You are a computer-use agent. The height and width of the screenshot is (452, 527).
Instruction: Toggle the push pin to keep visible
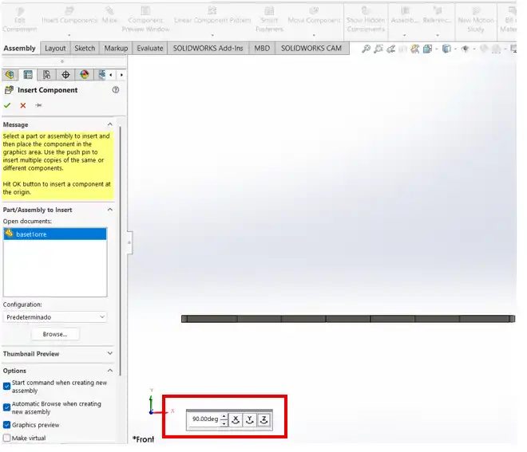tap(38, 105)
